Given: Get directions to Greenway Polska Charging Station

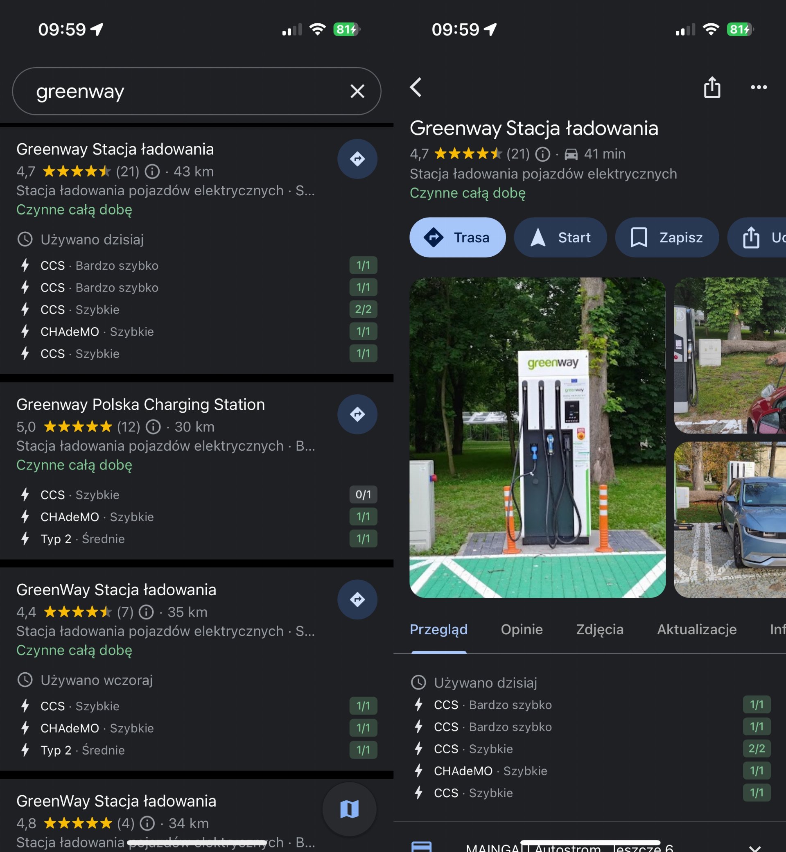Looking at the screenshot, I should point(357,414).
